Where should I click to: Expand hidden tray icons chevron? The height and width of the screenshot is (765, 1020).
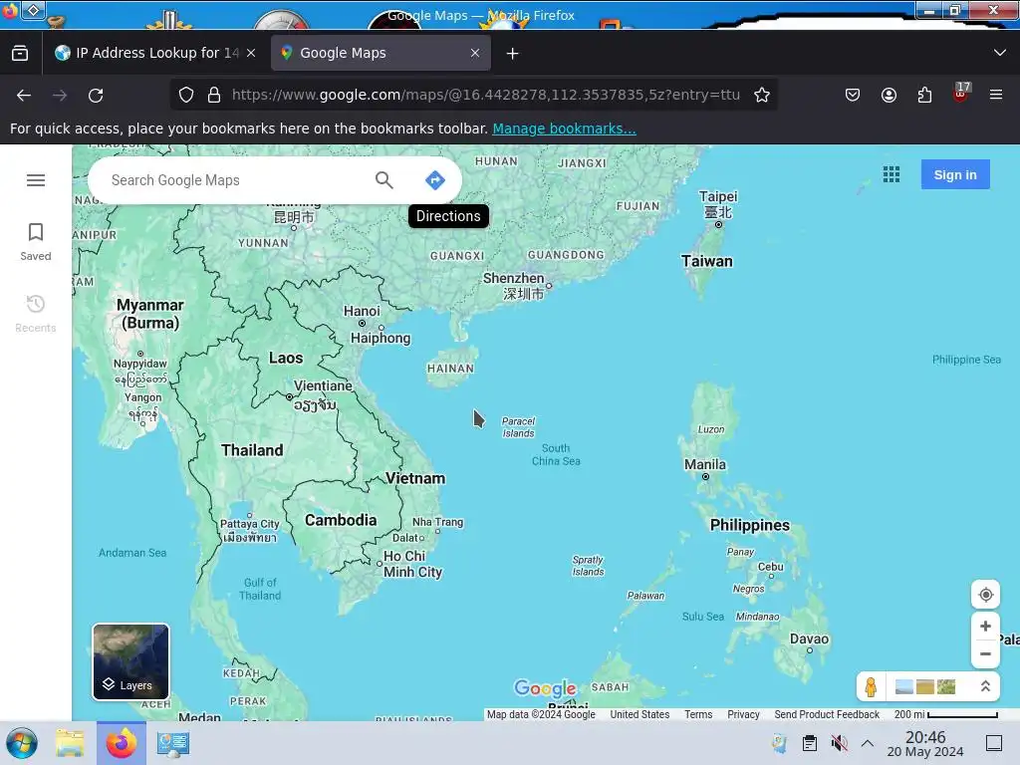click(x=868, y=743)
